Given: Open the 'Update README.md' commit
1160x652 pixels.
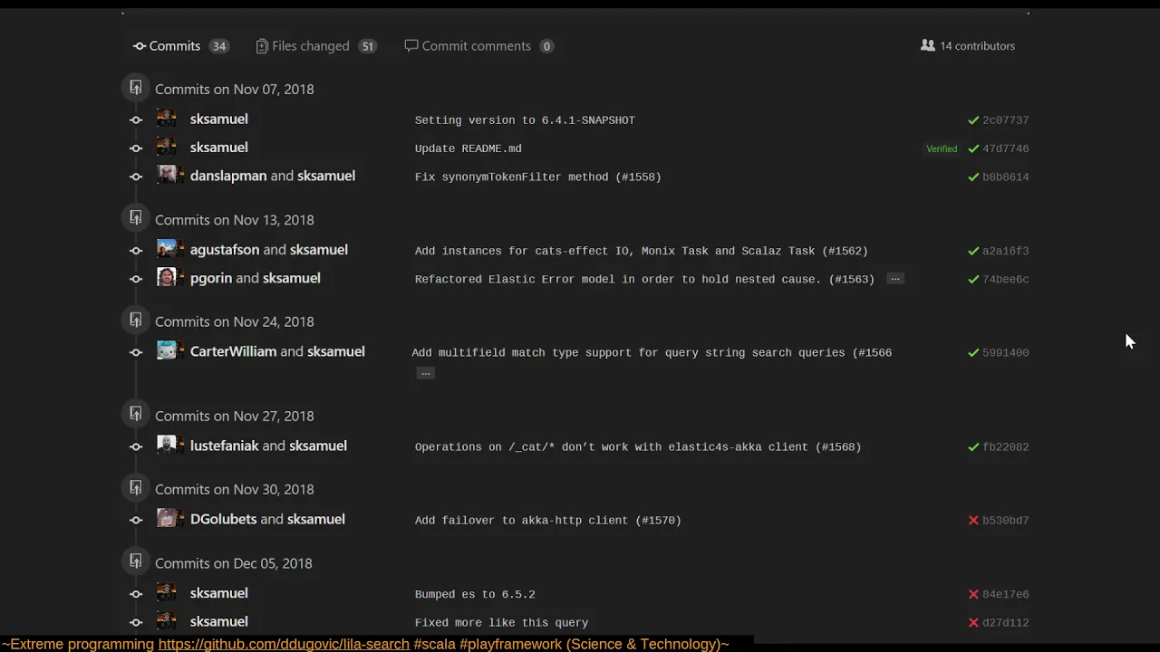Looking at the screenshot, I should click(x=469, y=149).
